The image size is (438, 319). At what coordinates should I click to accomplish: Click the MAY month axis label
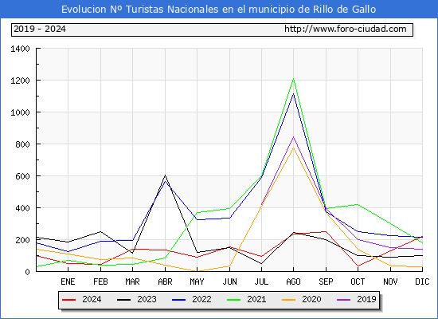pyautogui.click(x=197, y=282)
